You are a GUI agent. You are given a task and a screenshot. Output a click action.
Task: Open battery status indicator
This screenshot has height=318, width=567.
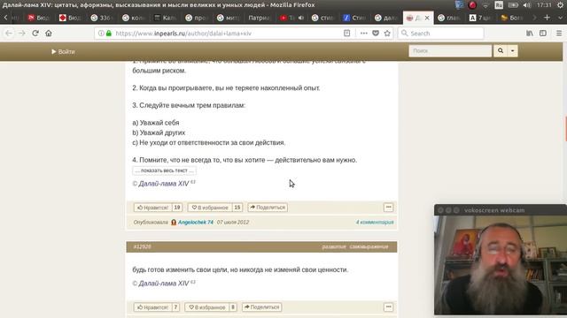513,5
